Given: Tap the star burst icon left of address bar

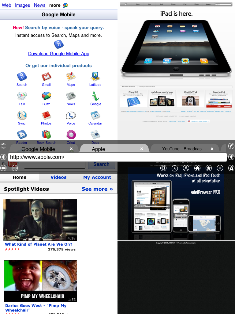Looking at the screenshot, I should [3, 157].
